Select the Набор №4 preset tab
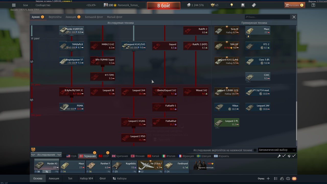 [86, 178]
